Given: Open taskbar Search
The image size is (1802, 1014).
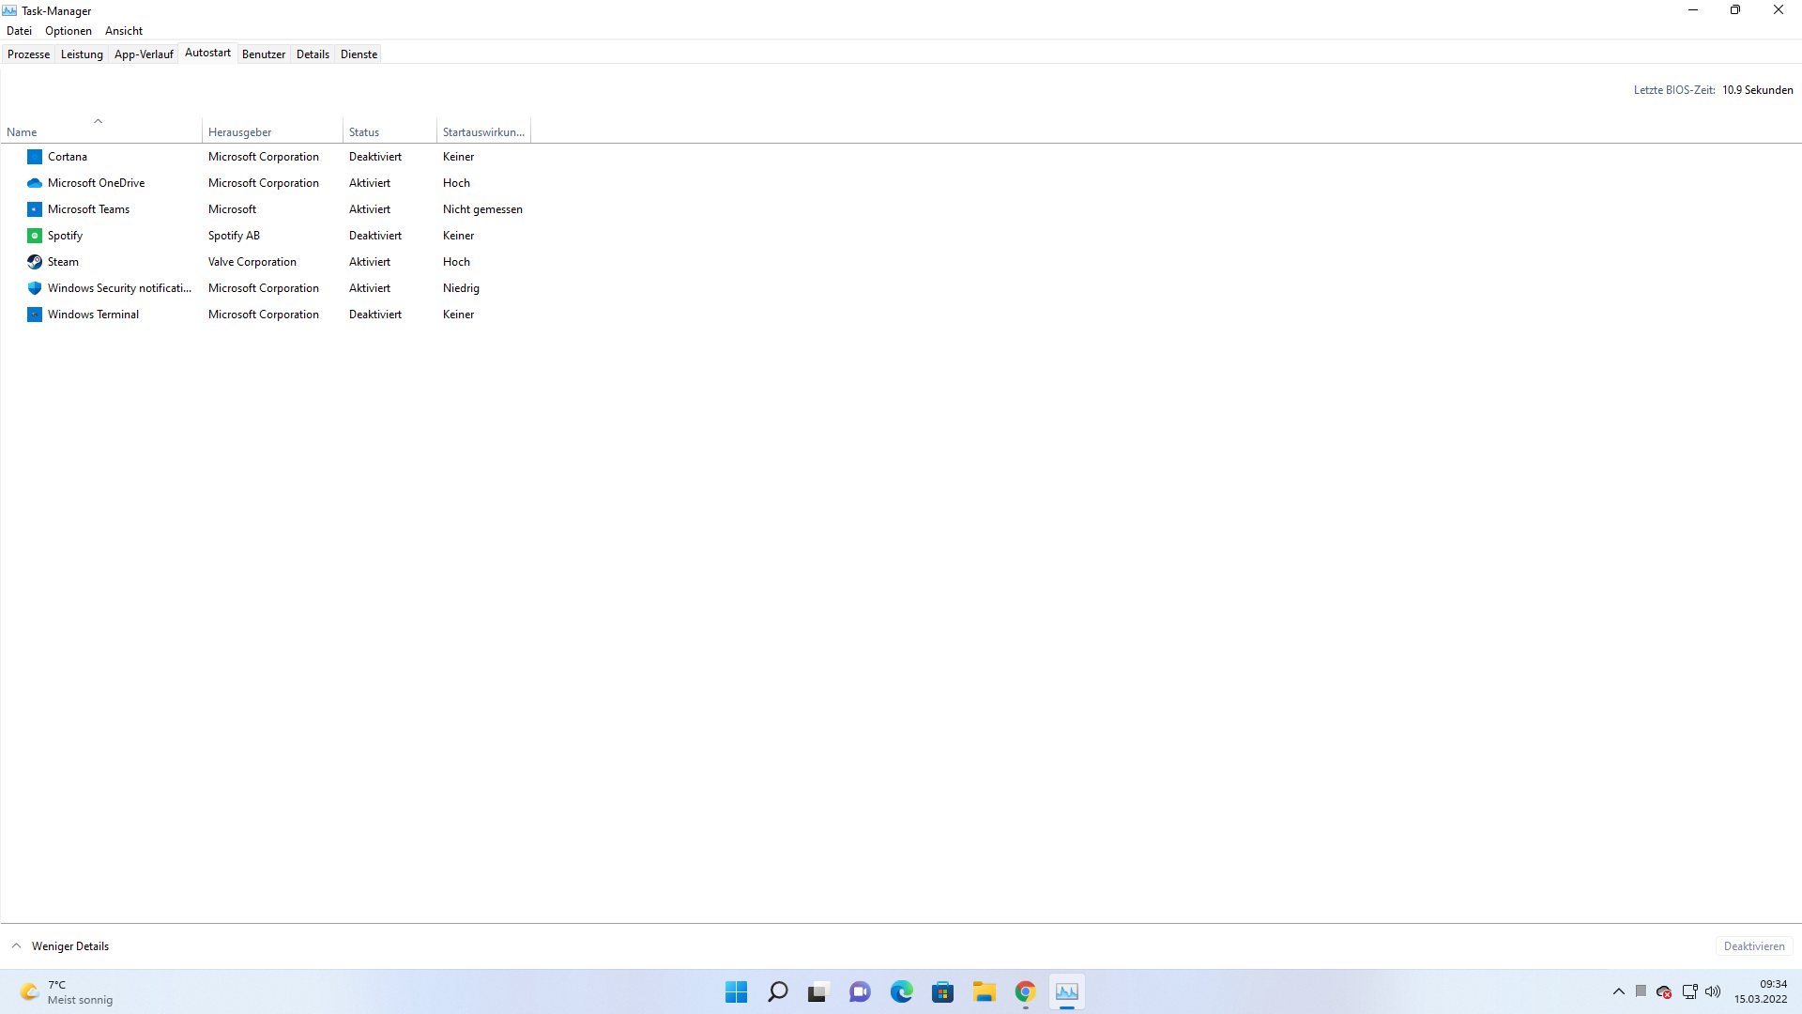Looking at the screenshot, I should click(778, 991).
